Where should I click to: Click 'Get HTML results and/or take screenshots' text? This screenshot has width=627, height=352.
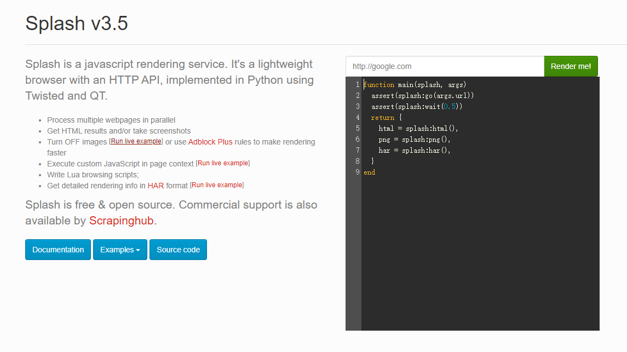[119, 131]
